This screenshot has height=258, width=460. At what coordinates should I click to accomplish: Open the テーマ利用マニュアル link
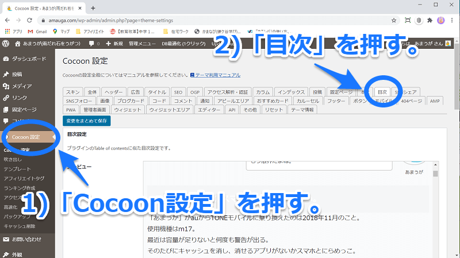[x=217, y=75]
